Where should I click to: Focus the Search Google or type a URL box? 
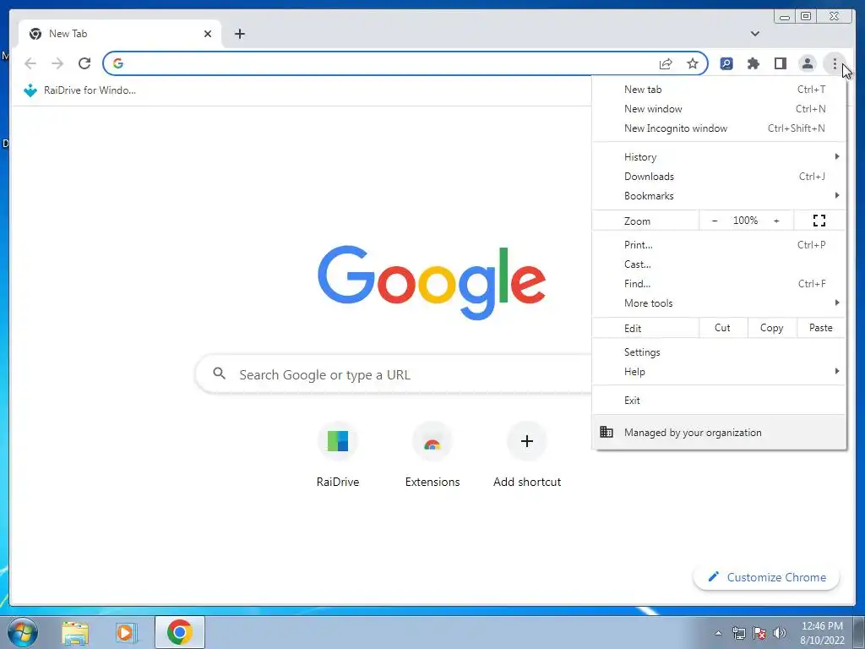[394, 374]
